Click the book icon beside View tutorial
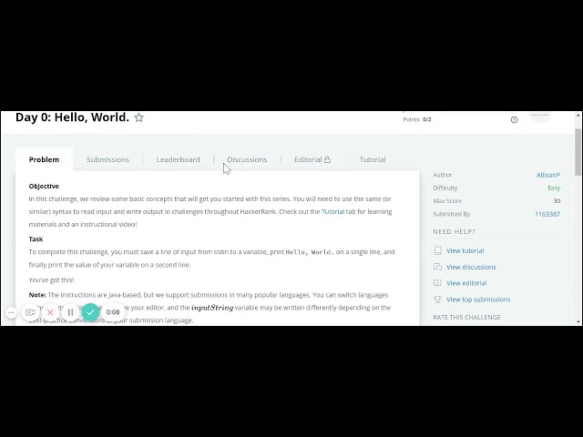The image size is (583, 437). pos(438,250)
